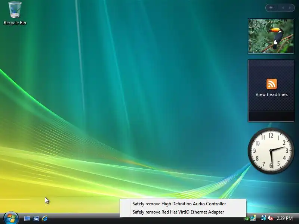Click the Safely Remove Hardware tray icon
299x224 pixels.
point(246,219)
